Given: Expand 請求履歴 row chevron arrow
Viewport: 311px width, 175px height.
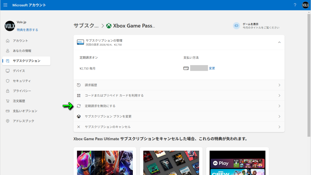Looking at the screenshot, I should pyautogui.click(x=279, y=85).
